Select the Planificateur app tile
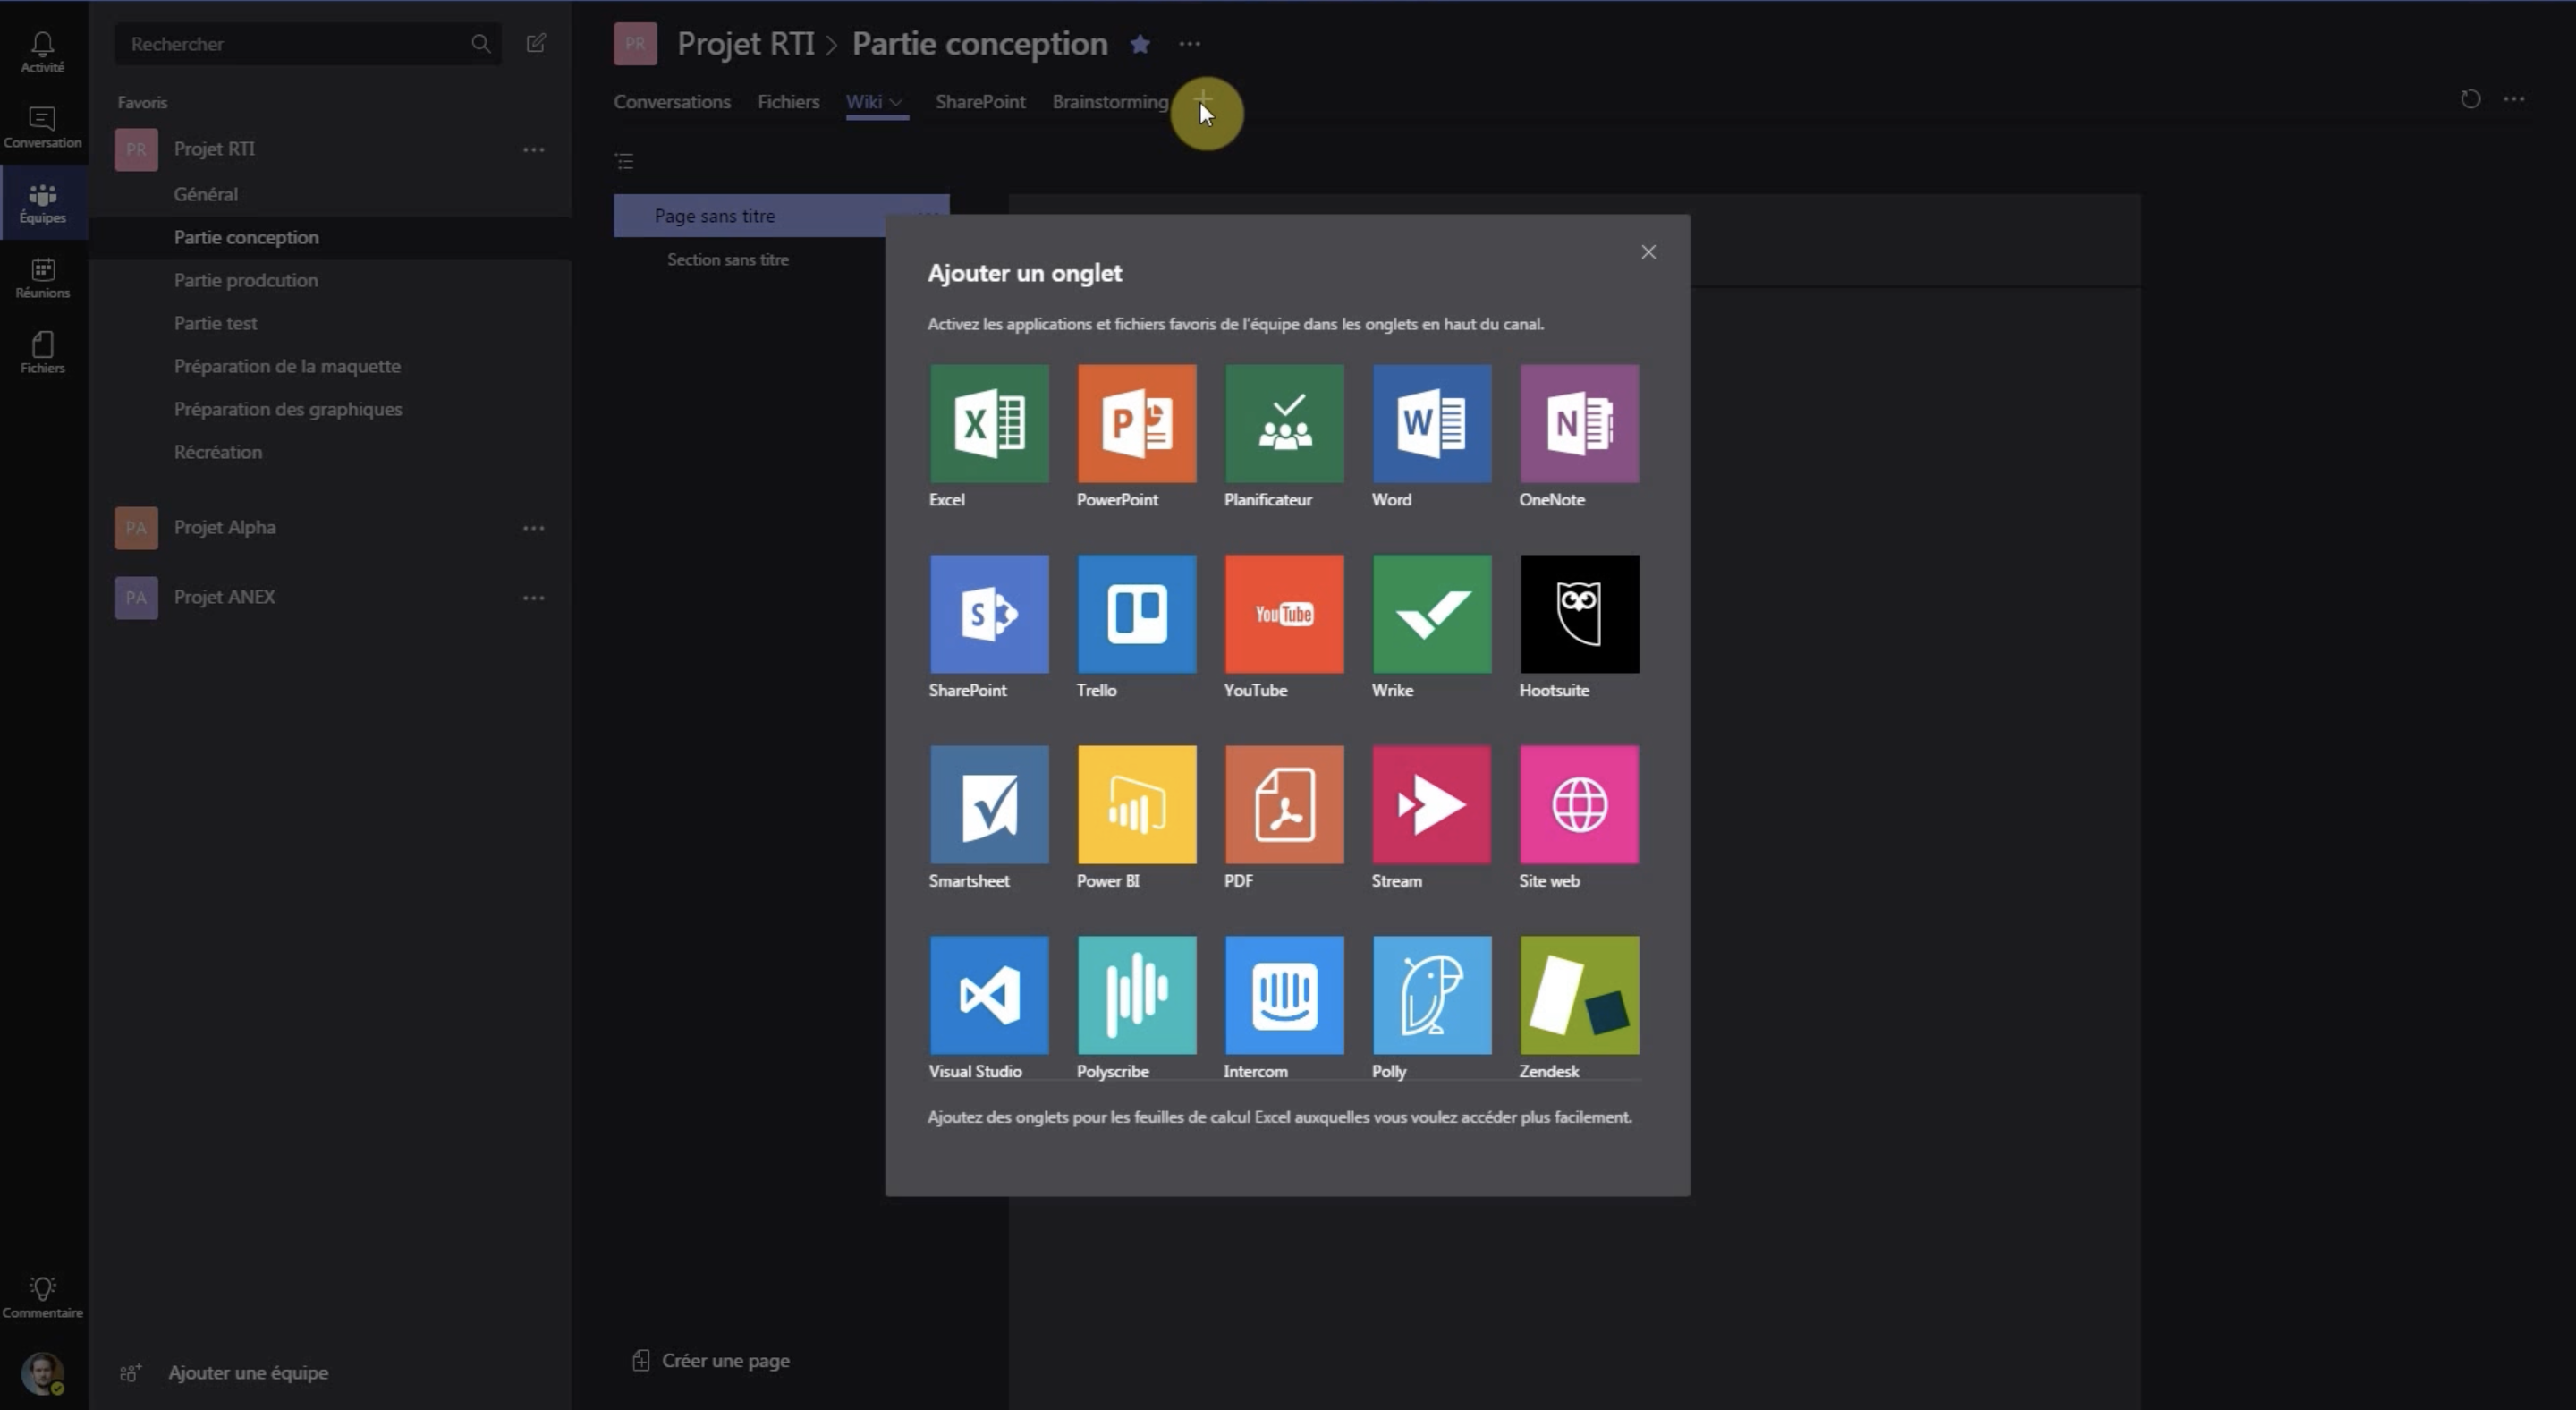Screen dimensions: 2576x1410 click(x=1284, y=424)
